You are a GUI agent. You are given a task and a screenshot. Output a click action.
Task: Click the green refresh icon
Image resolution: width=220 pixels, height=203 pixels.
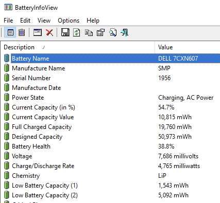pos(77,32)
